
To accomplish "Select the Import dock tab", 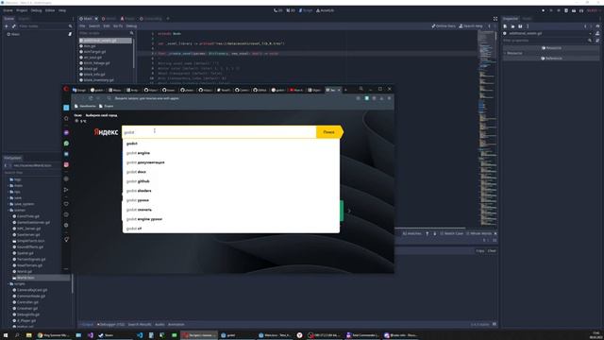I will [x=24, y=19].
